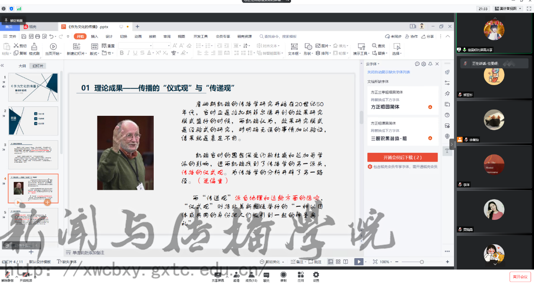Click the T font icon in right sidebar
Viewport: 534px width, 283px height.
tap(447, 151)
